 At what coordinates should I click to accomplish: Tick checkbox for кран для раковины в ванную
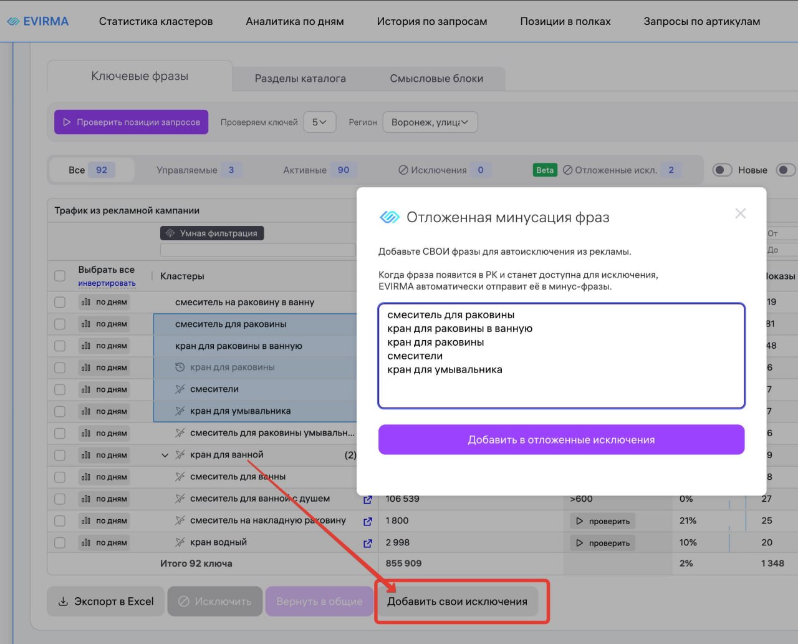point(60,346)
